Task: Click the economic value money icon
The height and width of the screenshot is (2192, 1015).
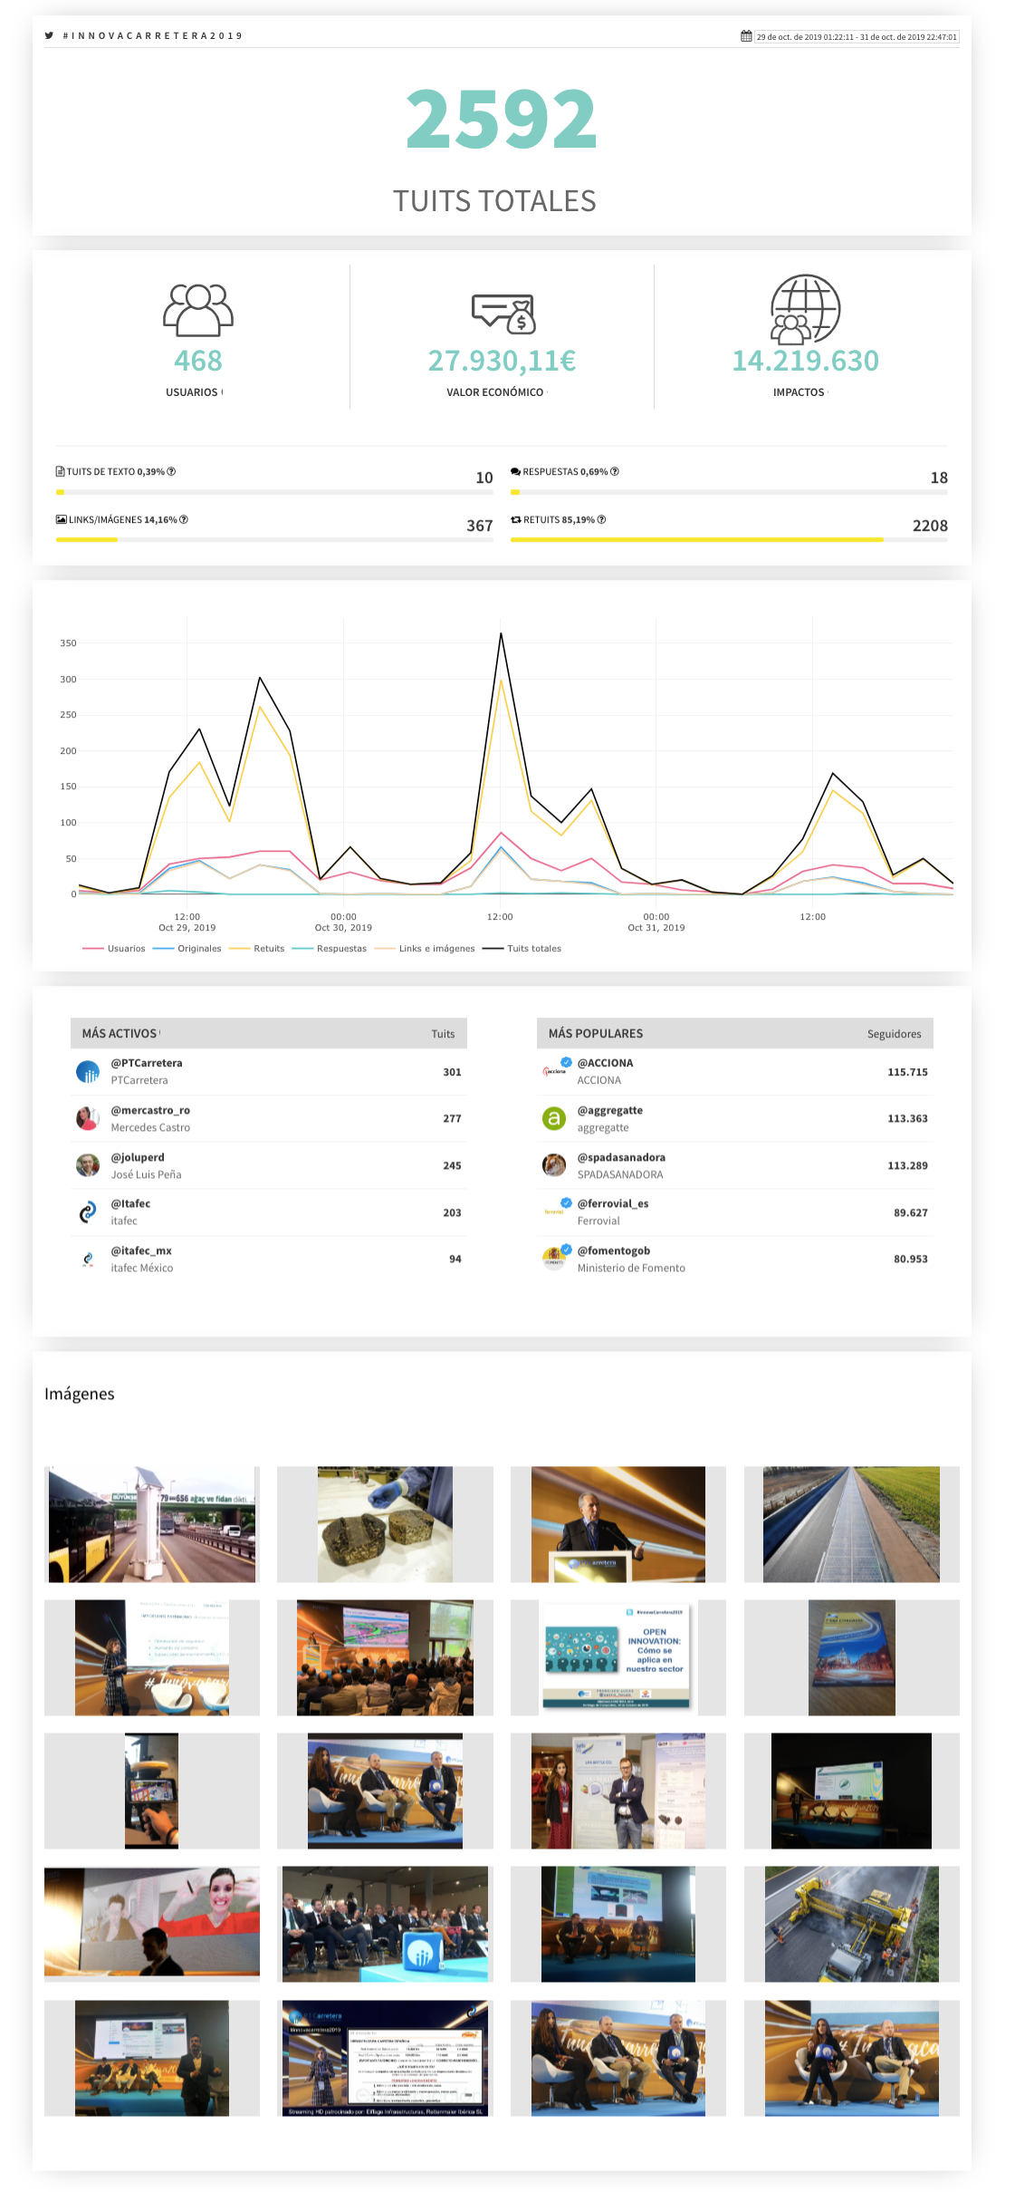Action: [503, 314]
